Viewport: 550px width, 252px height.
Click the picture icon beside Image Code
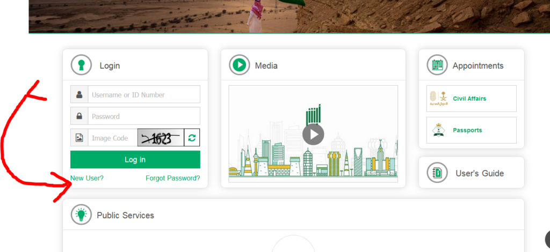[x=79, y=138]
